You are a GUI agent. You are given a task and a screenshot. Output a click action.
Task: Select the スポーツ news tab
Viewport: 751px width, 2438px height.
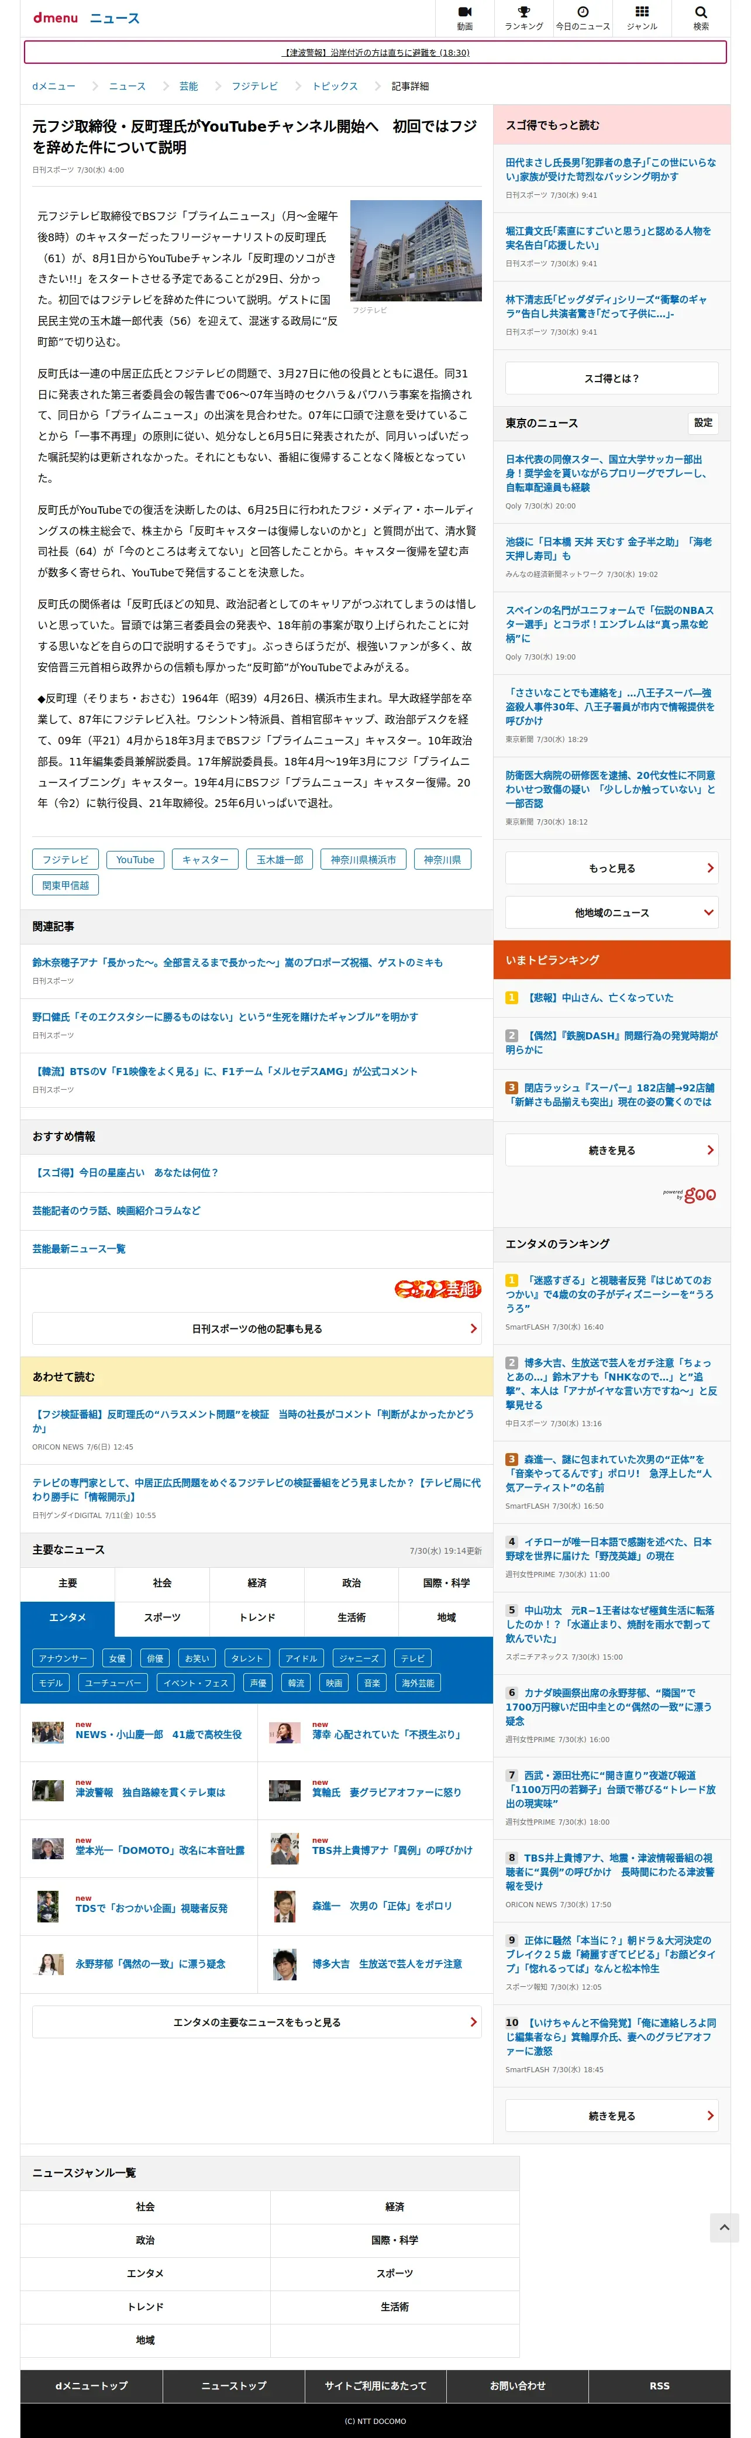163,1618
